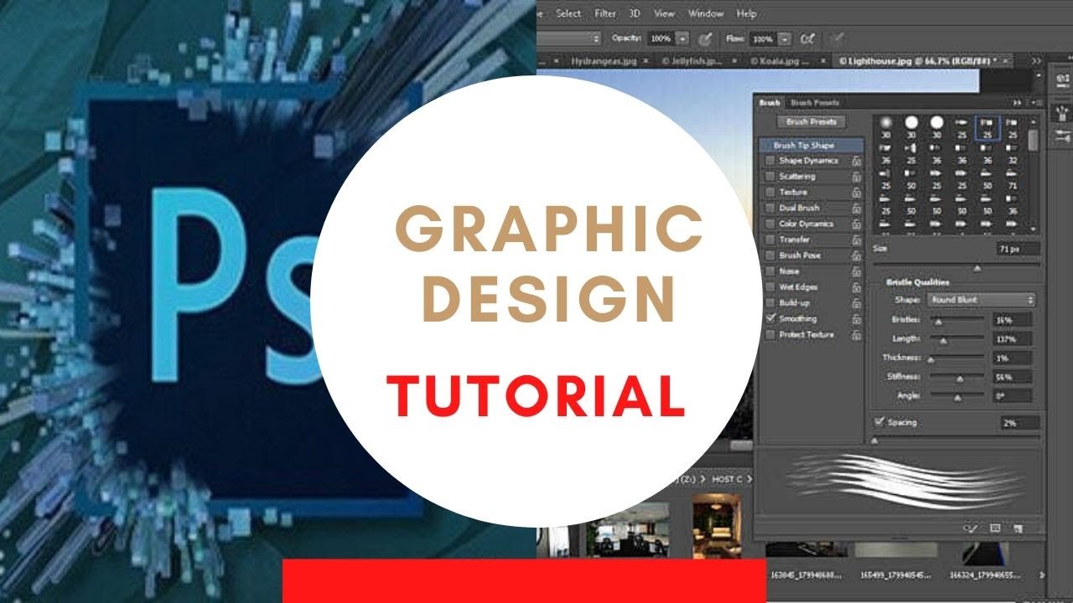Click lock icon beside Shape Dynamics
The width and height of the screenshot is (1073, 603).
pos(856,161)
